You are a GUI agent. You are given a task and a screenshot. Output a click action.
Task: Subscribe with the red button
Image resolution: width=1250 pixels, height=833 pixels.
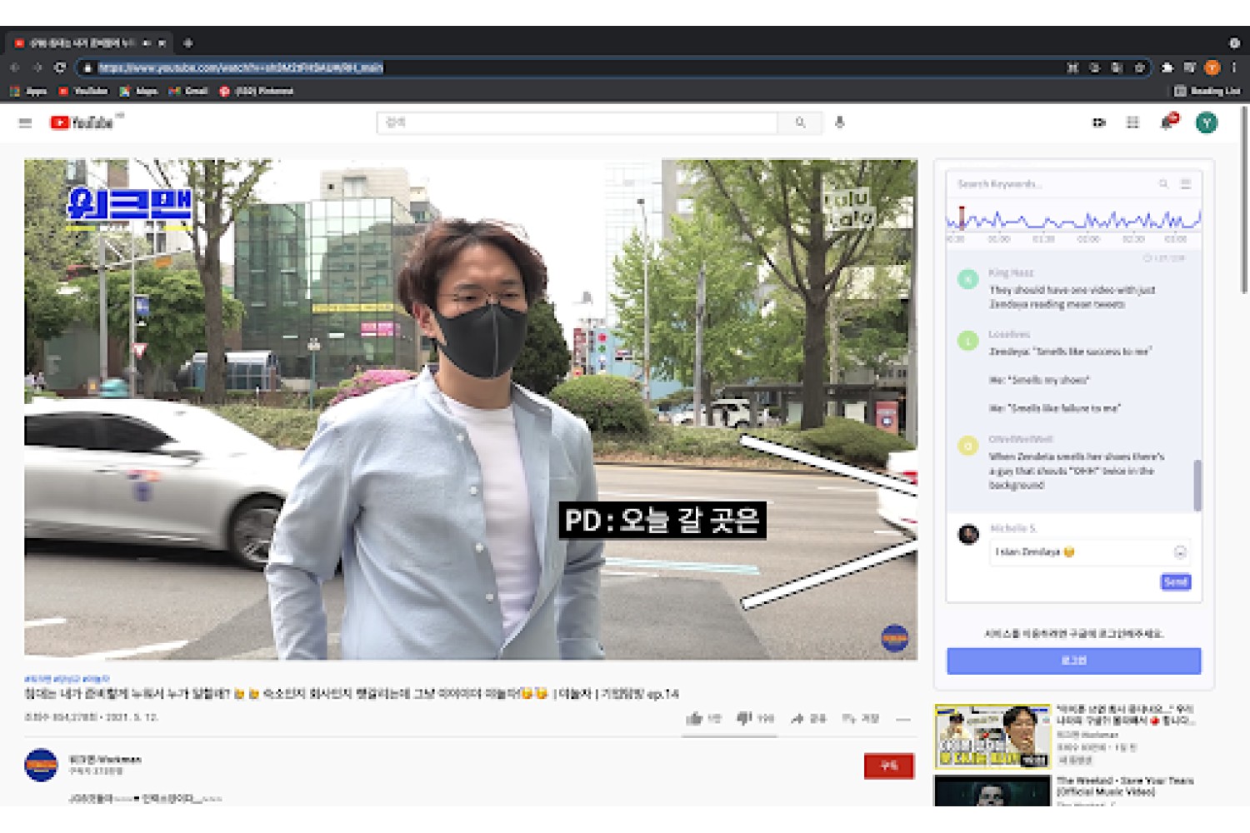[x=889, y=766]
